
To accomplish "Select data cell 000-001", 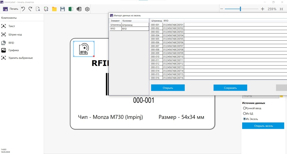I will point(156,25).
